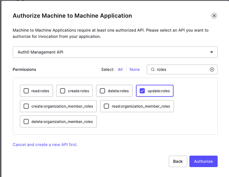Viewport: 229px width, 177px height.
Task: Select All permissions link
Action: (x=120, y=69)
